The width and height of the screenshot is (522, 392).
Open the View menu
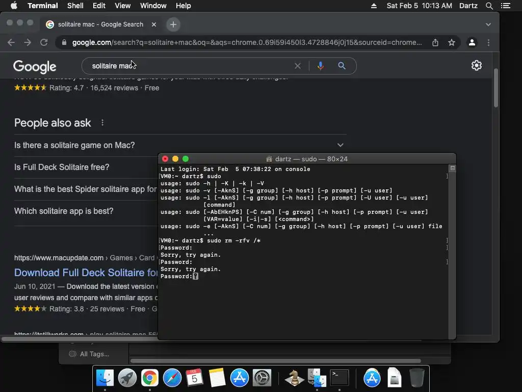point(122,6)
